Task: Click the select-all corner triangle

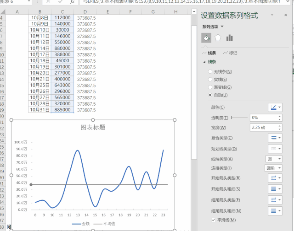Action: coord(3,12)
